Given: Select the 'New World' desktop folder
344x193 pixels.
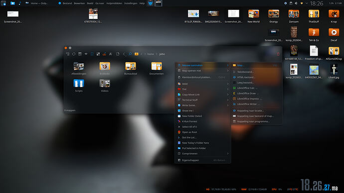Looking at the screenshot, I should (254, 16).
